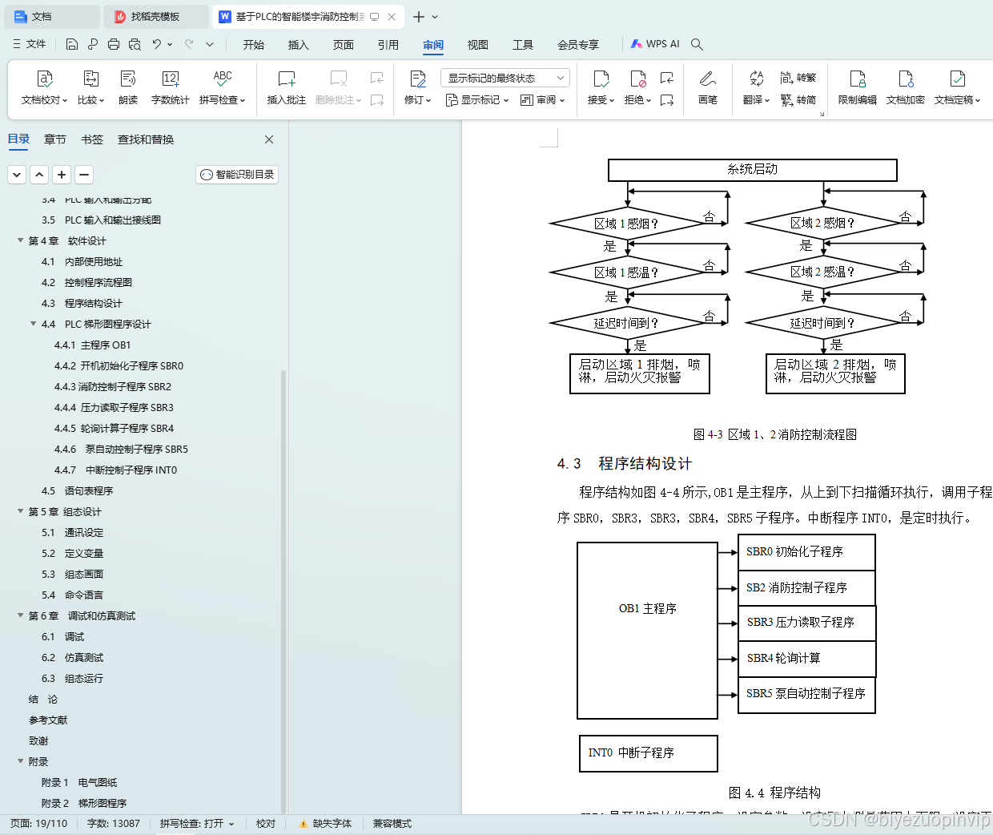Click 字数: 13087 in status bar
This screenshot has width=993, height=835.
pos(114,823)
